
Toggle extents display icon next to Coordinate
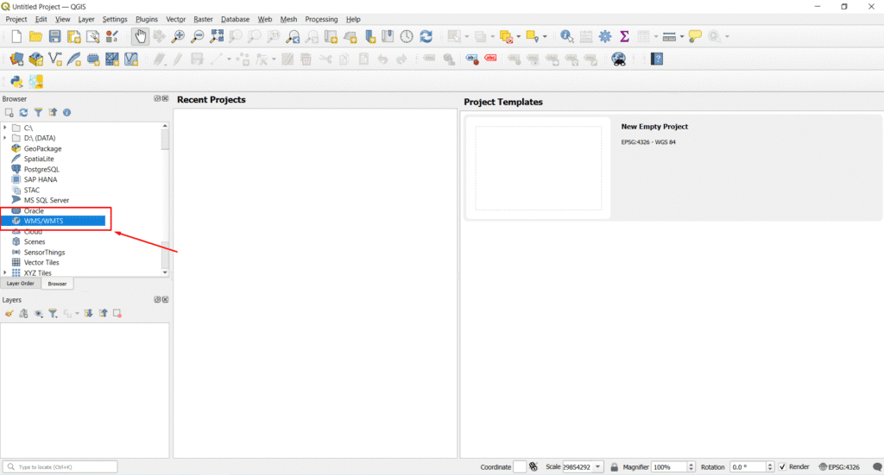[x=534, y=466]
